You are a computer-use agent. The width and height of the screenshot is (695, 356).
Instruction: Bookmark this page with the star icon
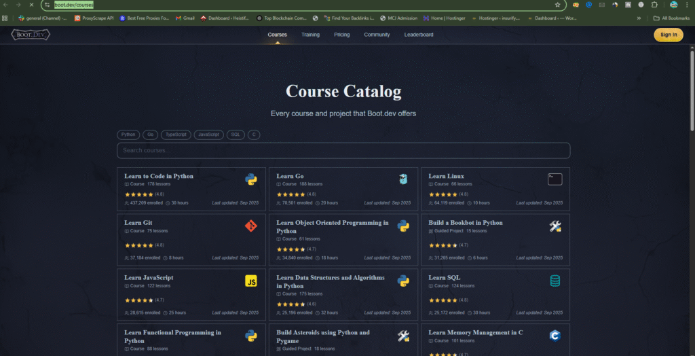tap(557, 5)
